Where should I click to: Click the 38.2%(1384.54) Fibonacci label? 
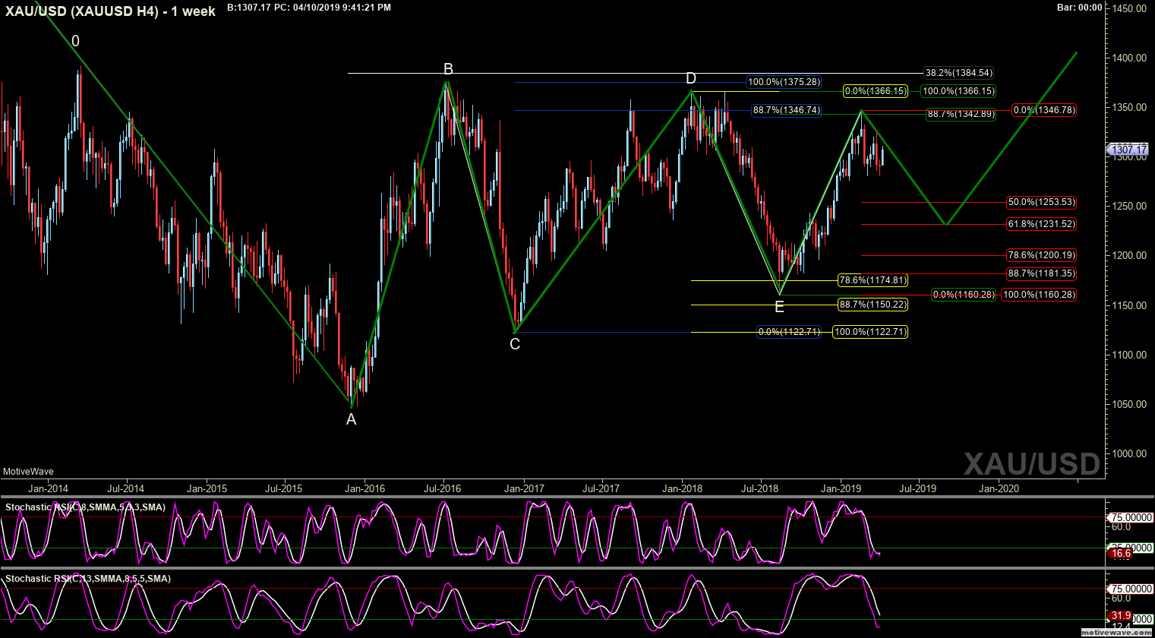(958, 73)
